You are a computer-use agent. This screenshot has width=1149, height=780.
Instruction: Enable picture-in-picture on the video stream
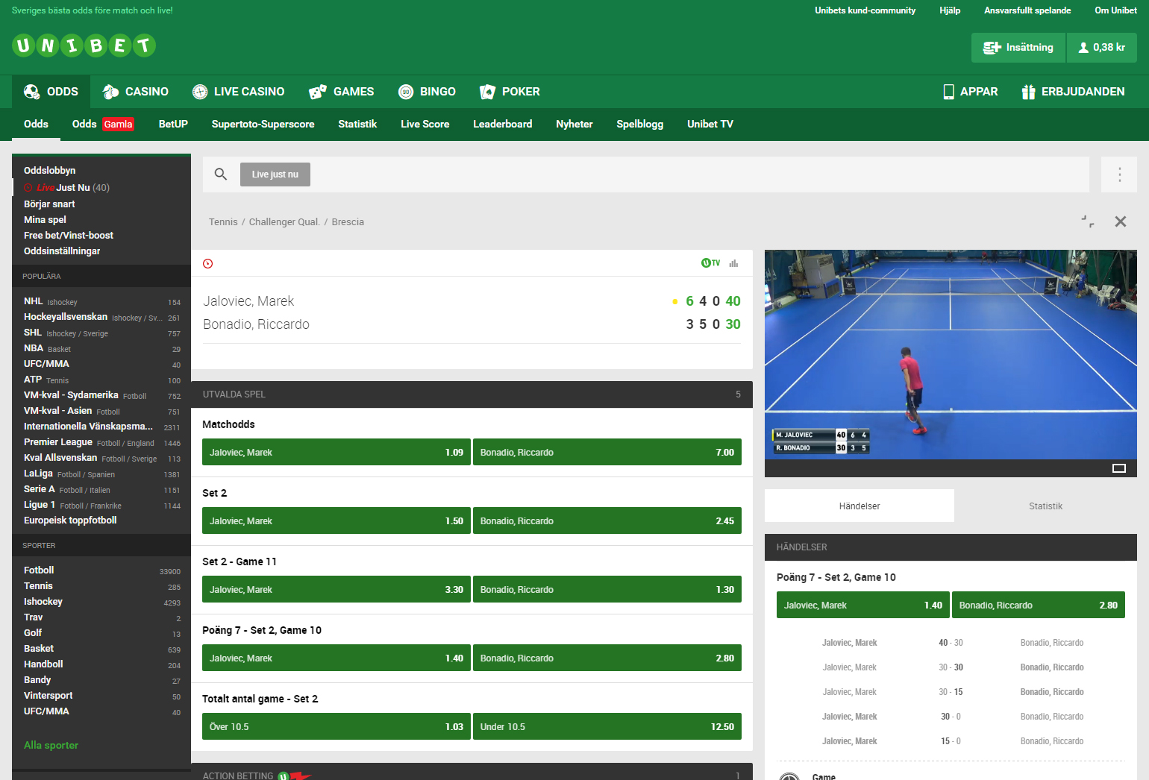(1119, 468)
